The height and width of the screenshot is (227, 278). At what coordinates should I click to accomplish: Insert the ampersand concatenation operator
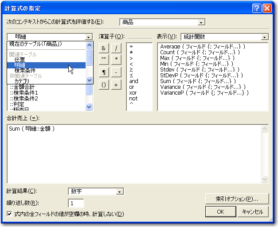coord(103,48)
